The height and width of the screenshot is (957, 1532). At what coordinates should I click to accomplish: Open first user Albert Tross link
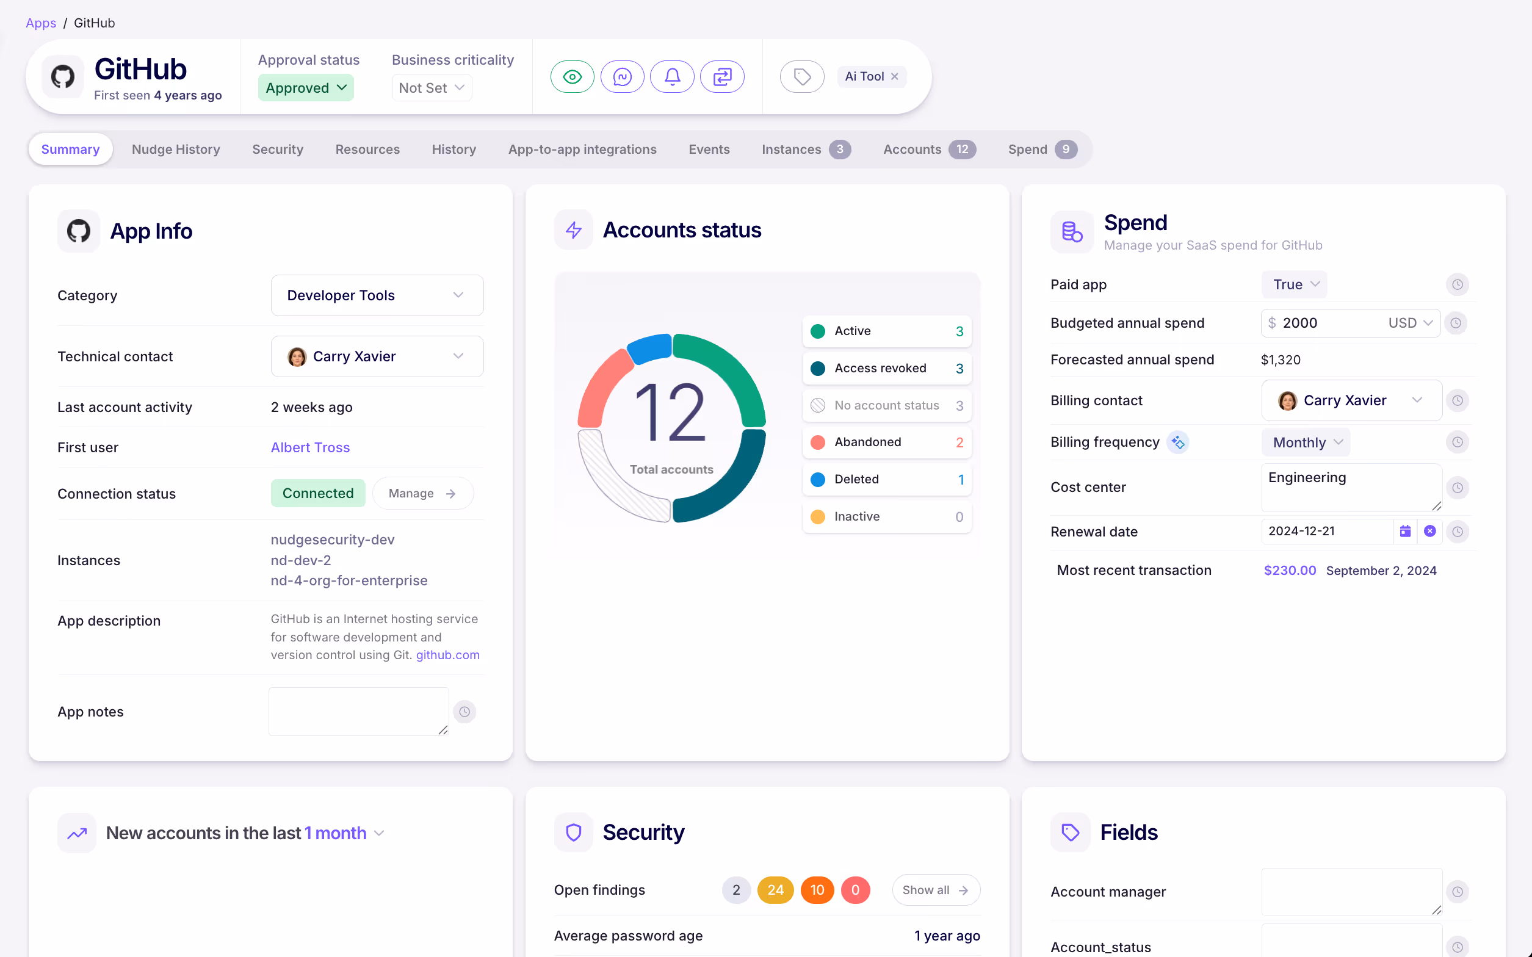pos(310,447)
